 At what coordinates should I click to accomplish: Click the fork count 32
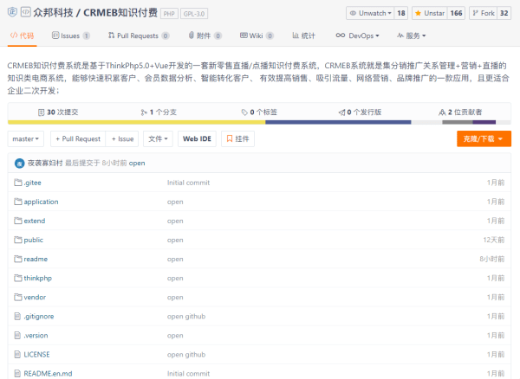point(504,13)
